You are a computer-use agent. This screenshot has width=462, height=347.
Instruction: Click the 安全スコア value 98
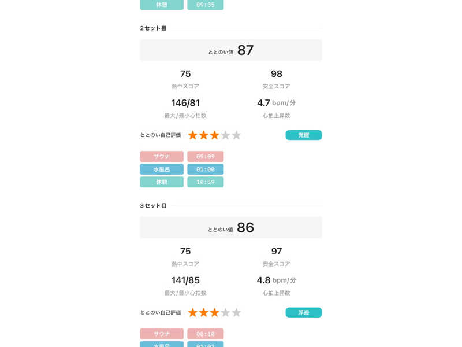tap(277, 74)
